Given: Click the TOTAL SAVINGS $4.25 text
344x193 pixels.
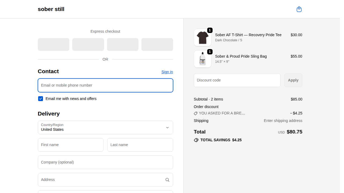Looking at the screenshot, I should (x=221, y=140).
